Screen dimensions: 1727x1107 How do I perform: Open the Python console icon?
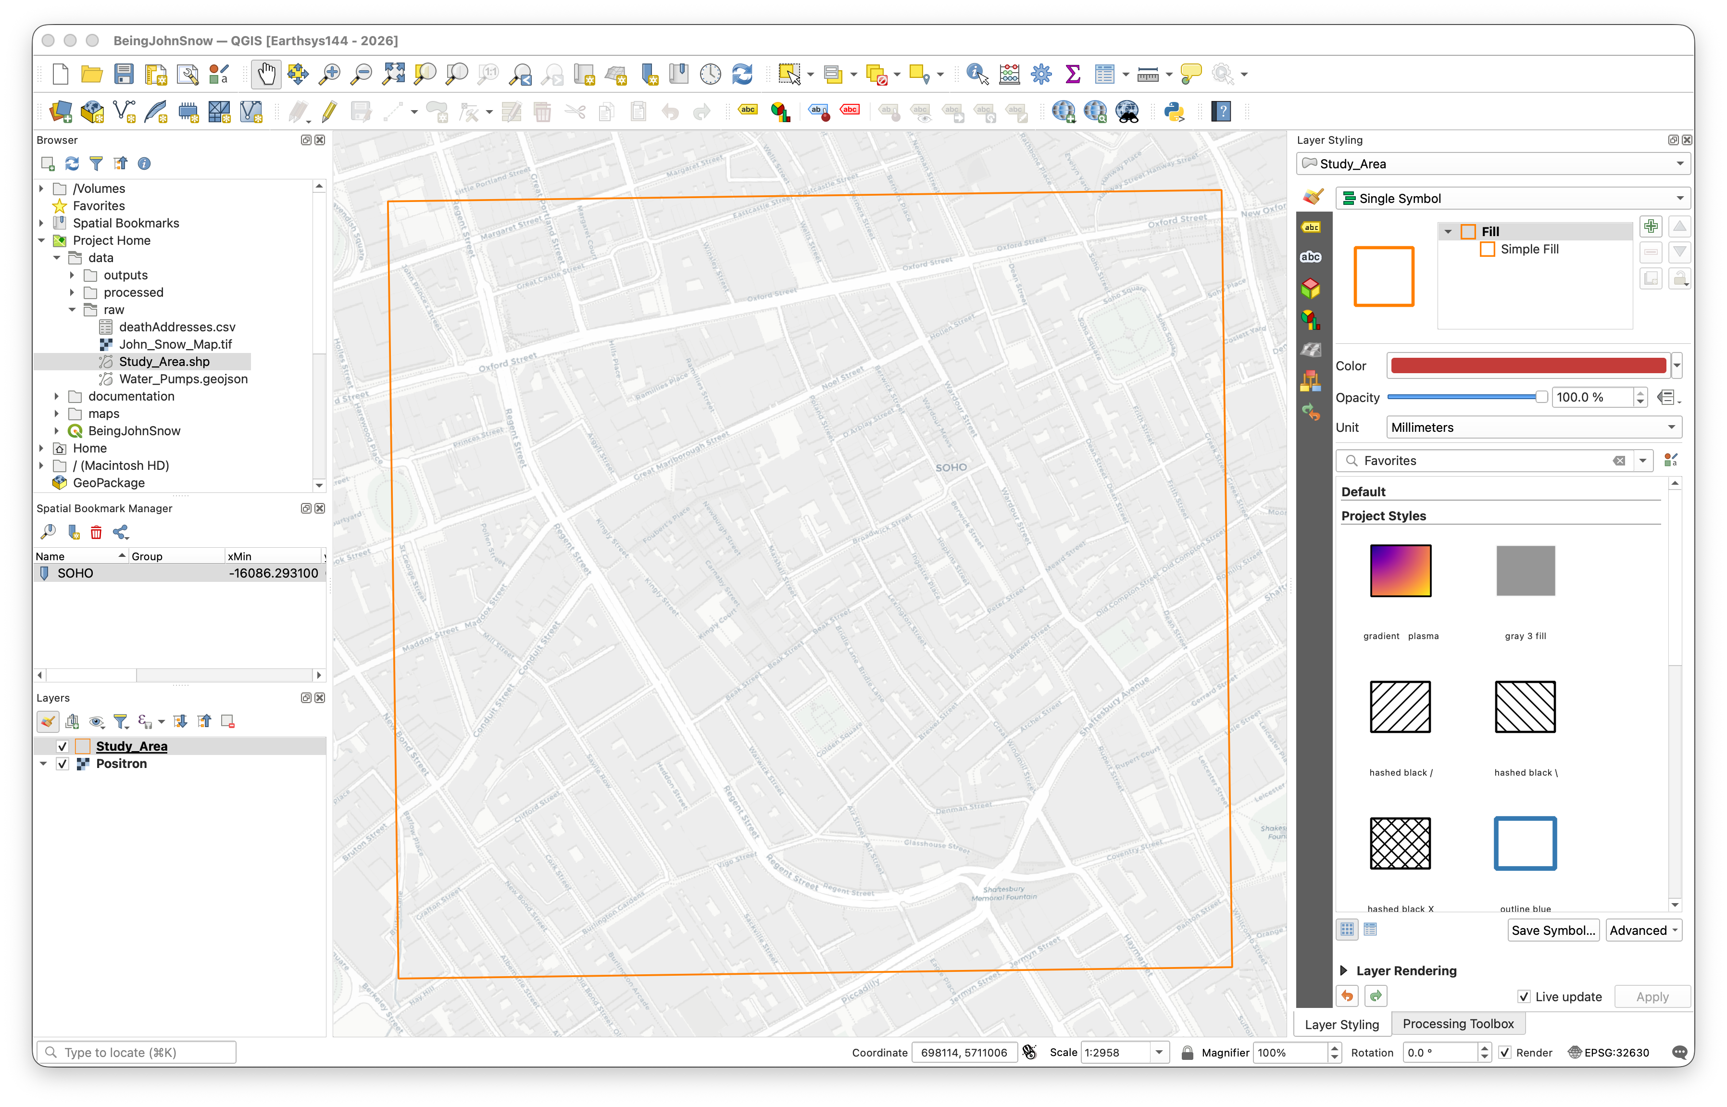1175,112
